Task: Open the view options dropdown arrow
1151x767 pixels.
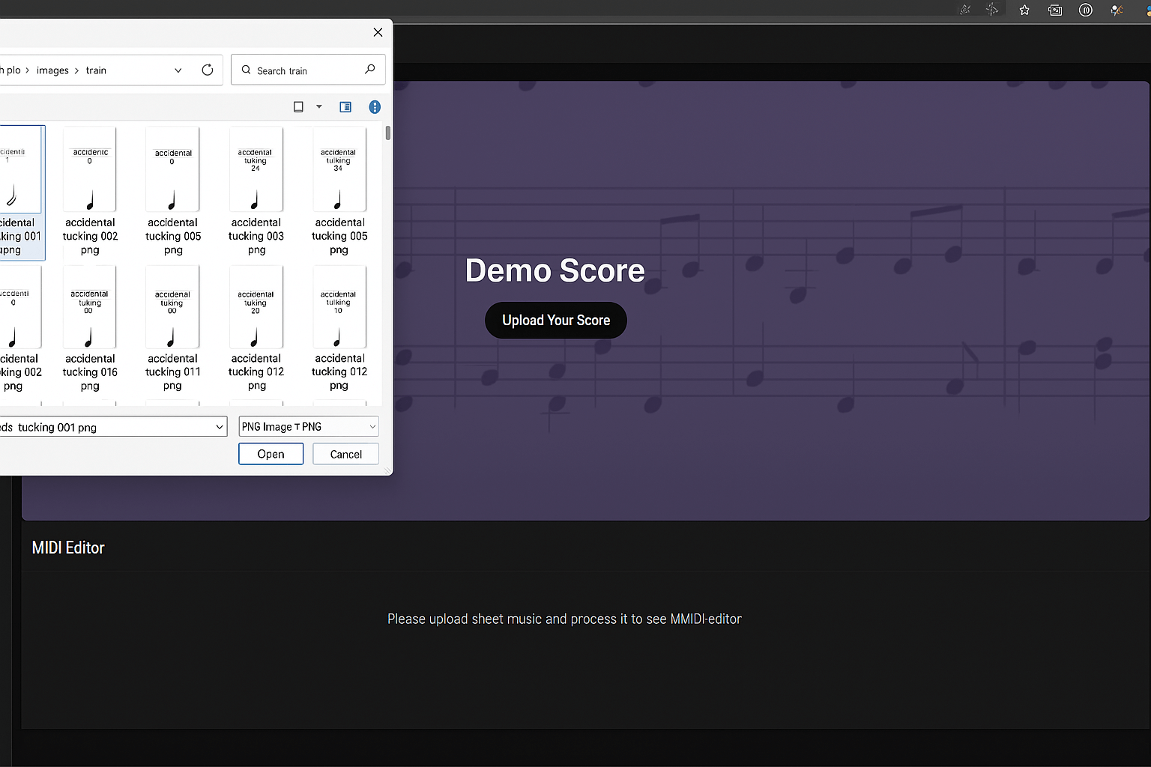Action: click(x=318, y=106)
